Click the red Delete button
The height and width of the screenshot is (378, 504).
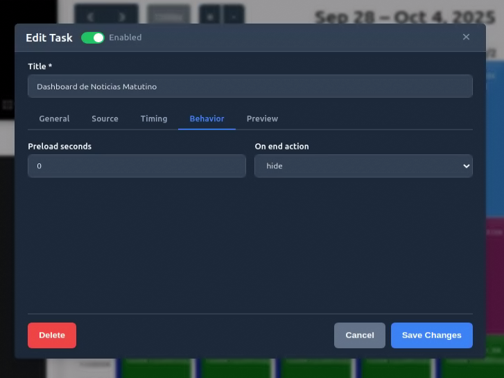click(52, 335)
